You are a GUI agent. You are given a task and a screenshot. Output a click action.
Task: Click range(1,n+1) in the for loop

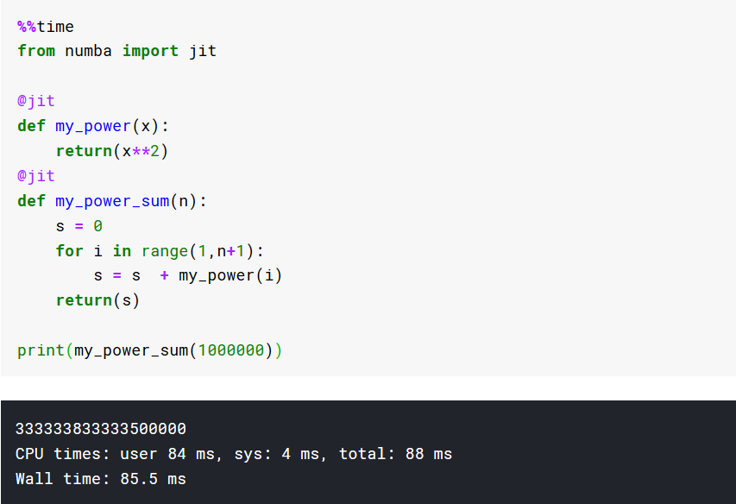pyautogui.click(x=198, y=251)
